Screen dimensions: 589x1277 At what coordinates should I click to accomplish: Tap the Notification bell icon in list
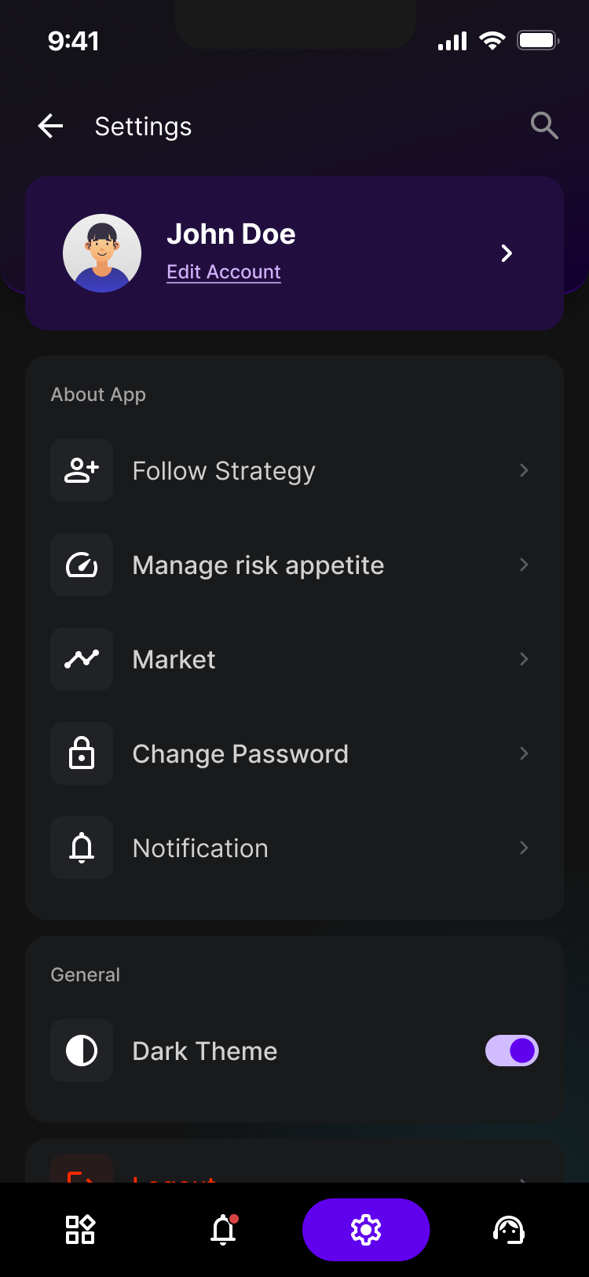(x=82, y=848)
